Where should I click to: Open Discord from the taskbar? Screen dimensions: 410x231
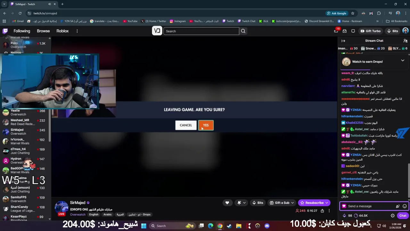[267, 226]
